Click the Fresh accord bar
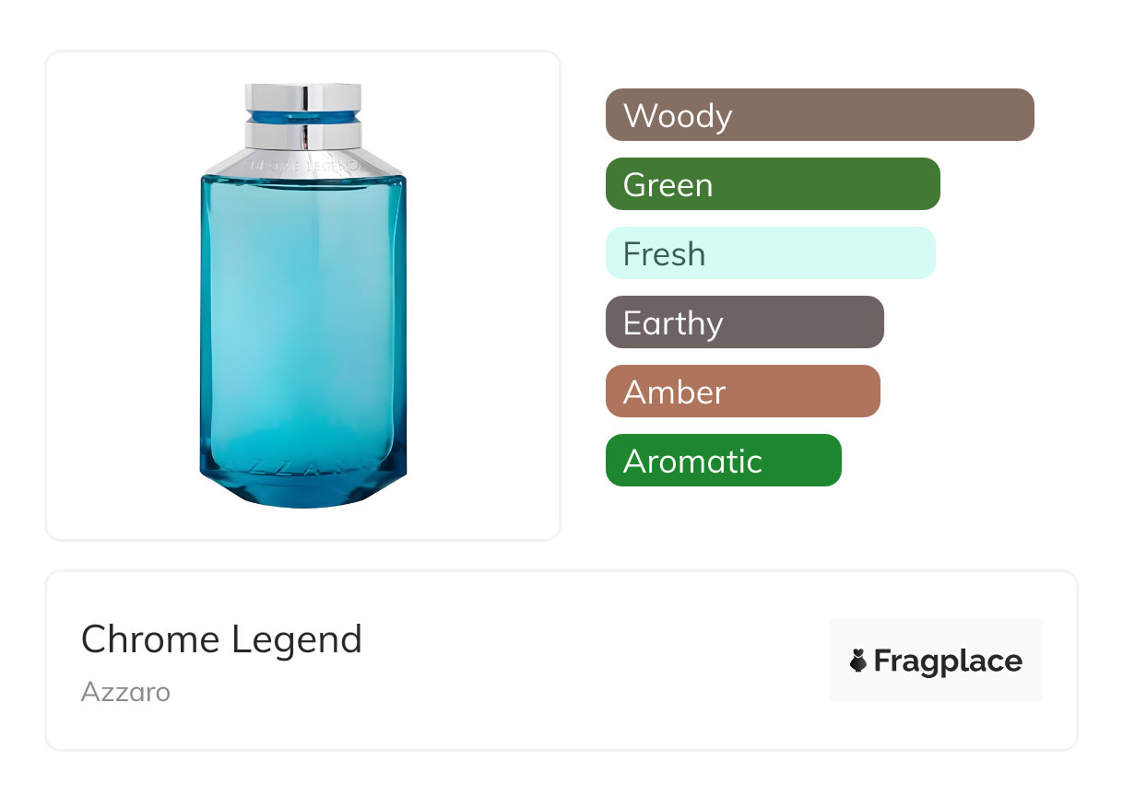 (770, 253)
